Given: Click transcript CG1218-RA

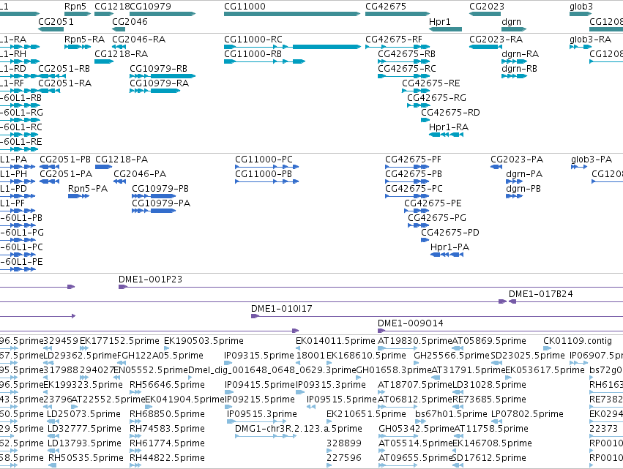Looking at the screenshot, I should click(x=122, y=54).
